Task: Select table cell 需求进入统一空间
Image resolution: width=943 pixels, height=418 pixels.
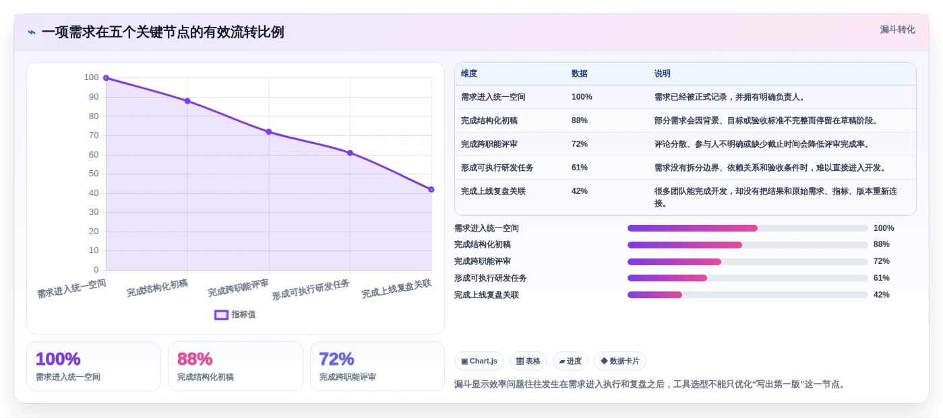Action: point(493,97)
